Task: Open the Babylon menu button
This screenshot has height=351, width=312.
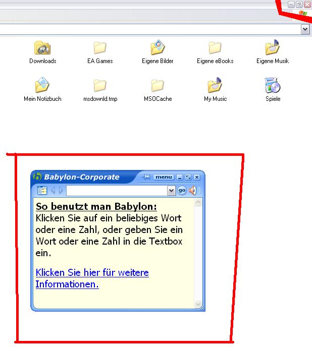Action: [164, 177]
